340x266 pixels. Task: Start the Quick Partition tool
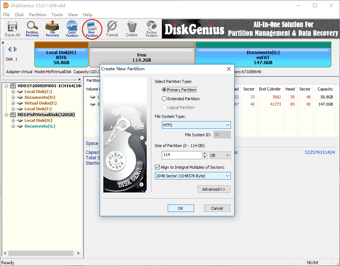pyautogui.click(x=72, y=29)
